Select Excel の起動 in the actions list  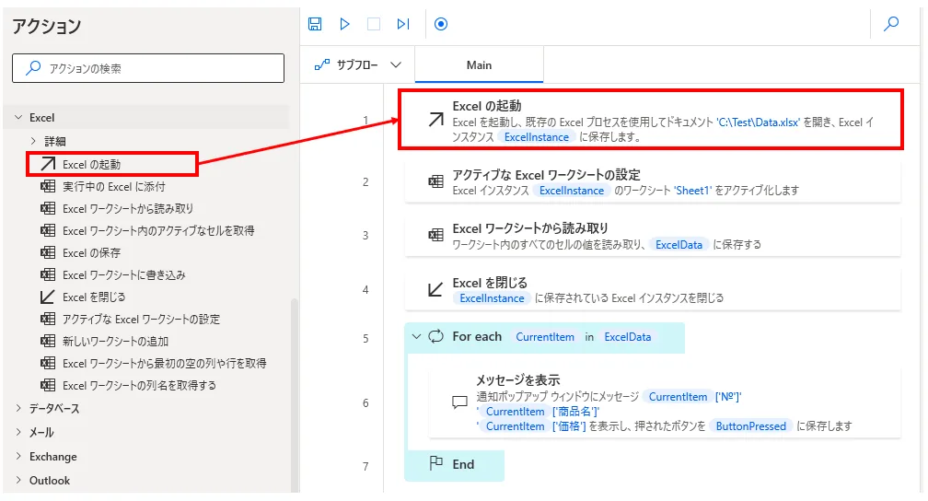click(x=91, y=165)
